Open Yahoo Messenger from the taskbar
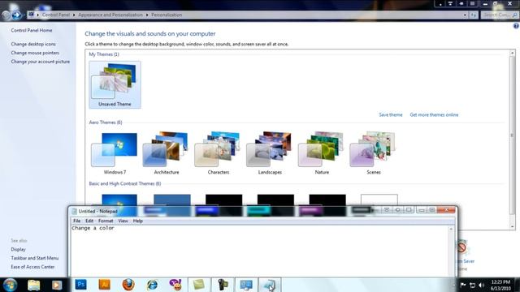 point(175,285)
